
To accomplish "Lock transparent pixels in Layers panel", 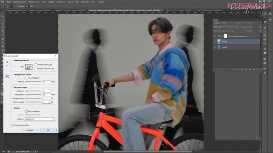I will pos(224,31).
